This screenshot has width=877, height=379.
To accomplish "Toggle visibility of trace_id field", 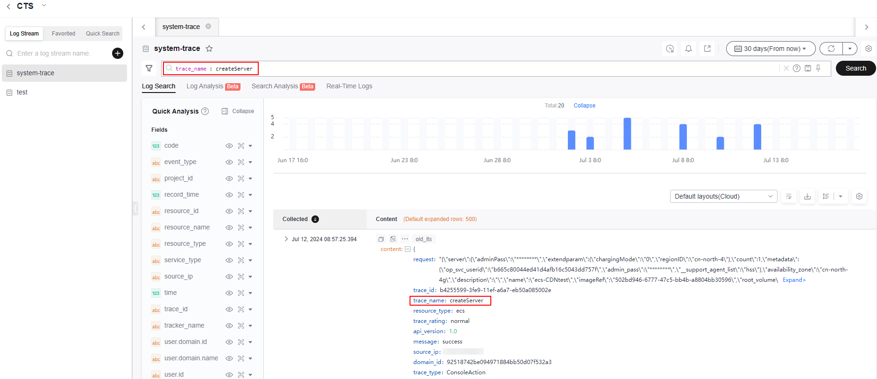I will 229,309.
